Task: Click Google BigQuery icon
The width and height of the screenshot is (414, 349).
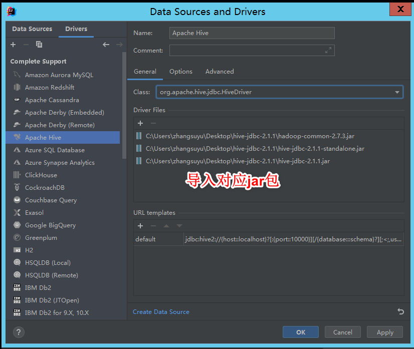Action: coord(17,225)
